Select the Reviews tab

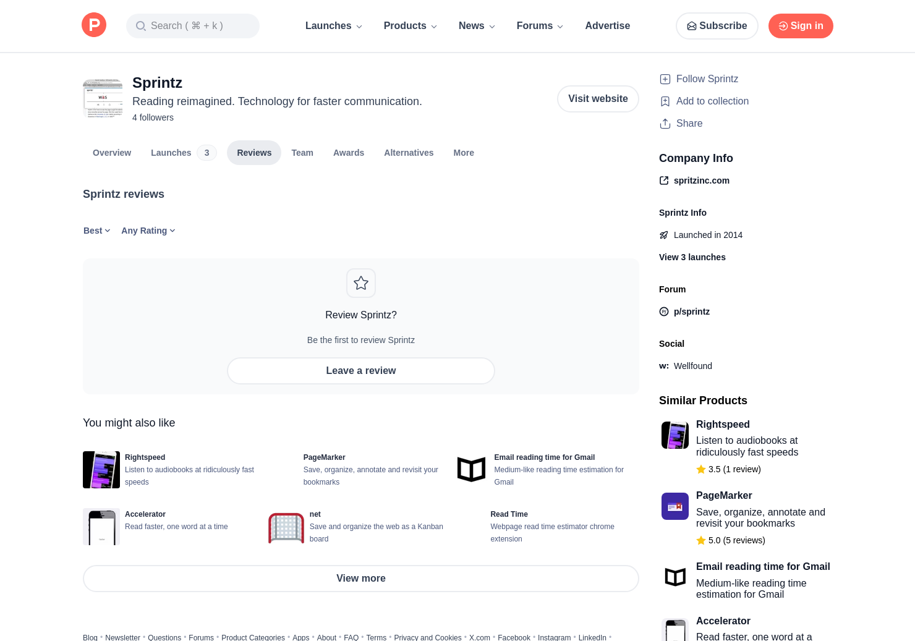click(x=254, y=153)
